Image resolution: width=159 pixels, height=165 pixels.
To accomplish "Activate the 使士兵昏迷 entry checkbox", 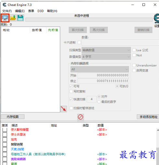I will click(x=5, y=134).
